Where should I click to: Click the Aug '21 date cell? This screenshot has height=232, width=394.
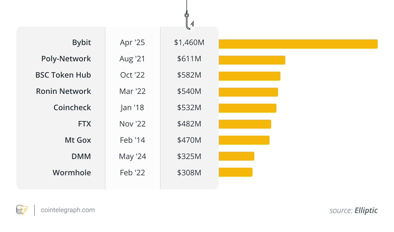[x=132, y=59]
